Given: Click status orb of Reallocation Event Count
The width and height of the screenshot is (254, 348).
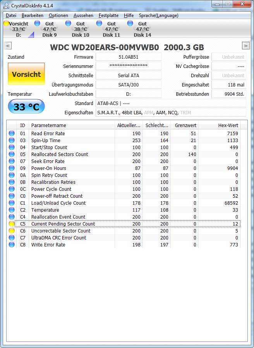Looking at the screenshot, I should click(12, 217).
